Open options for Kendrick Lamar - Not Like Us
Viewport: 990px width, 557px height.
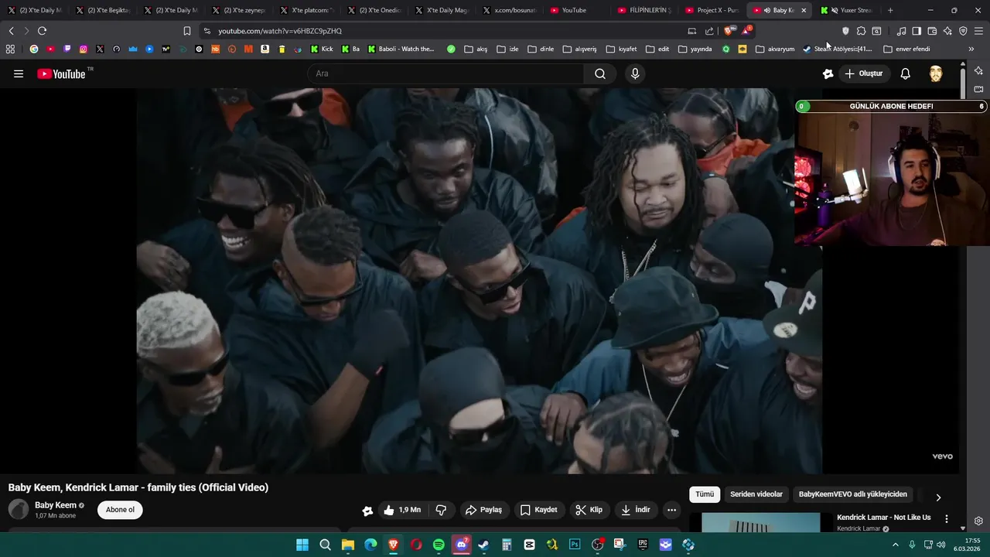[x=946, y=519]
